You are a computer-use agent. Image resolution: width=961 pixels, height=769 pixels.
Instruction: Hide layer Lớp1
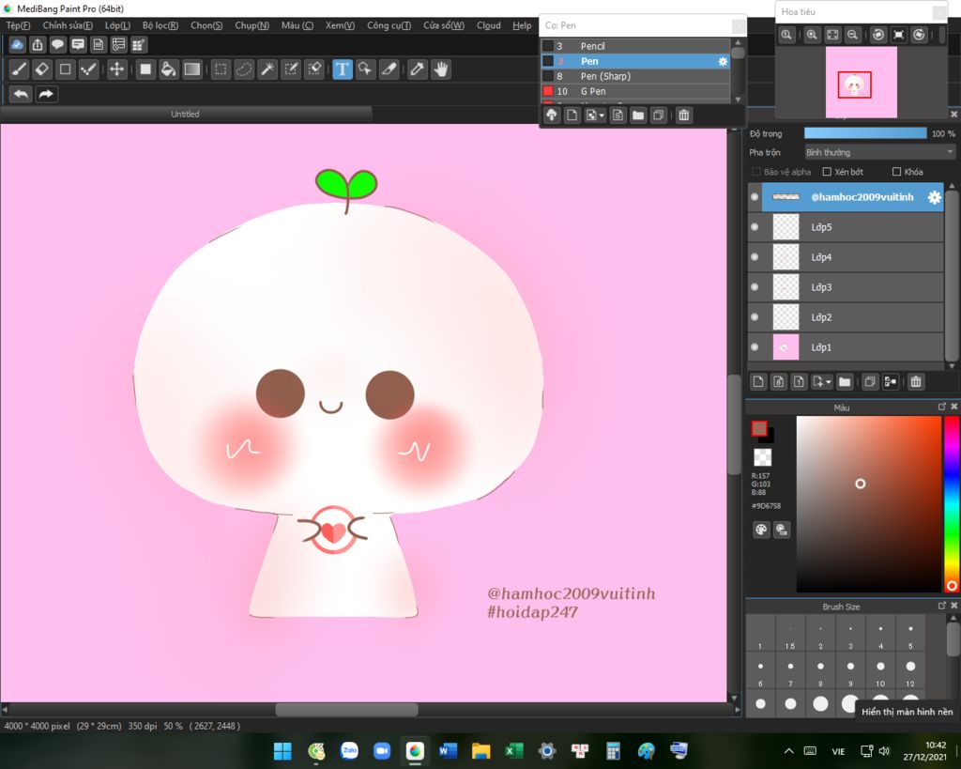click(755, 347)
